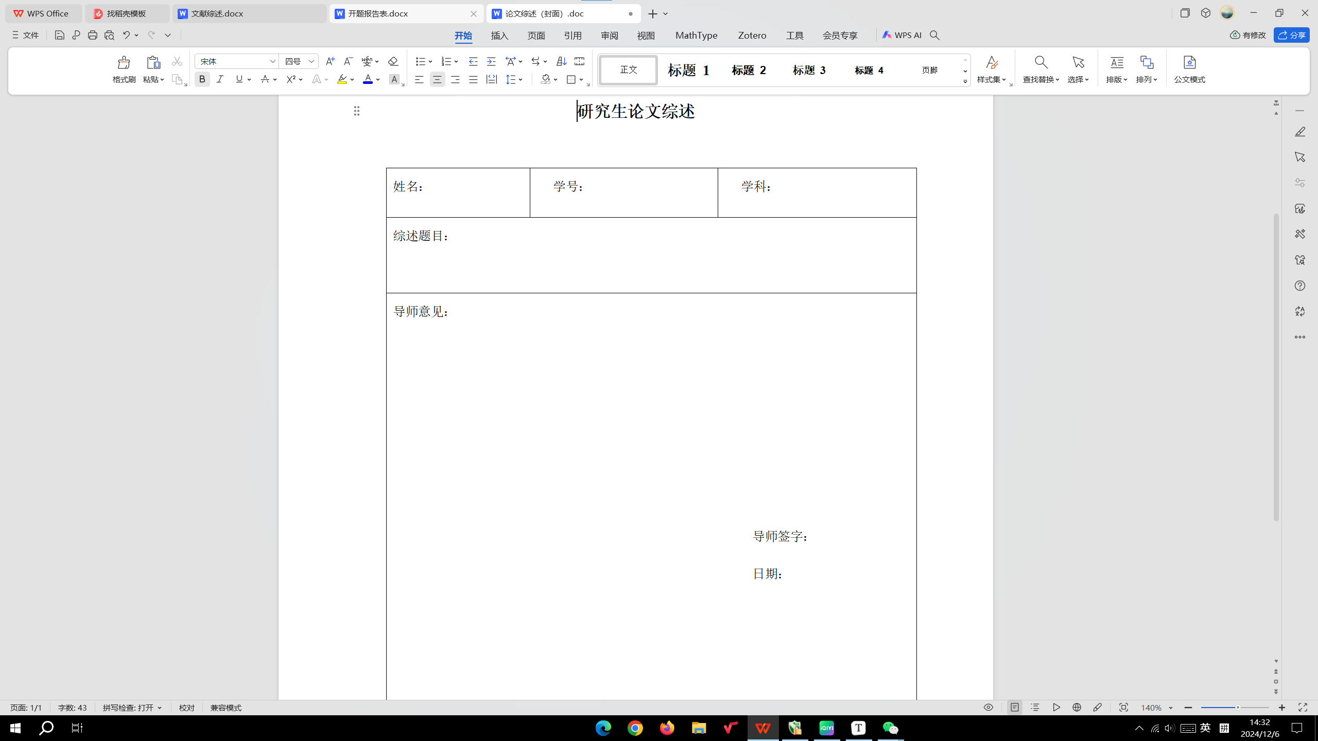Toggle center alignment button
Viewport: 1318px width, 741px height.
pos(437,79)
